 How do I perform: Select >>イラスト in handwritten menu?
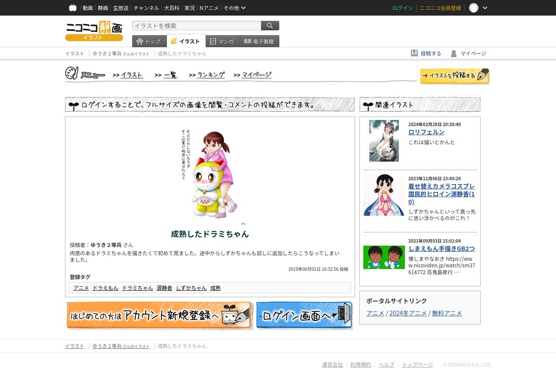click(128, 75)
